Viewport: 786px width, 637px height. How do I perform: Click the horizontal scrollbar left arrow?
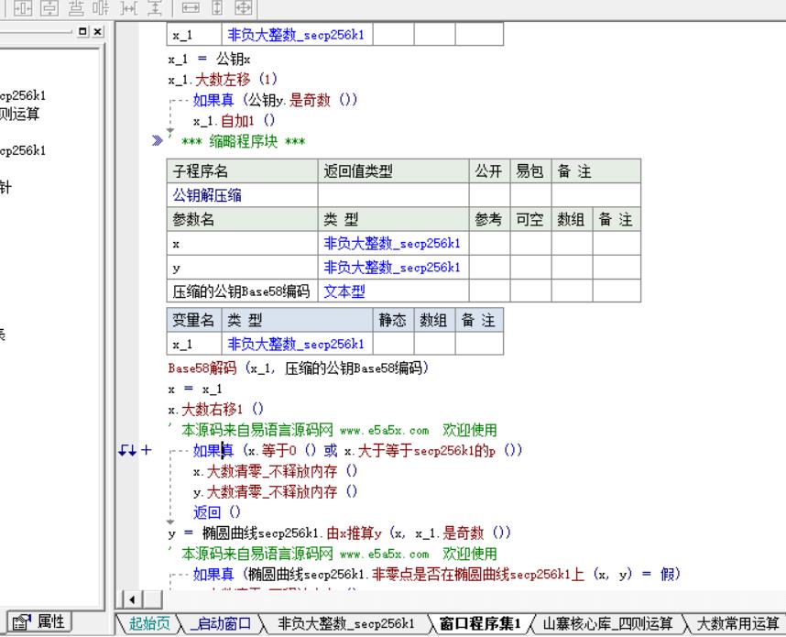coord(132,599)
